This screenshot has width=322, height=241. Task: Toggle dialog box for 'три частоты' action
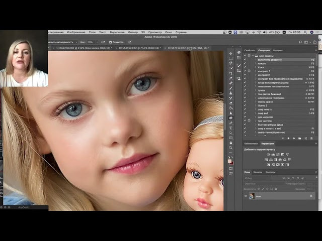click(x=249, y=121)
